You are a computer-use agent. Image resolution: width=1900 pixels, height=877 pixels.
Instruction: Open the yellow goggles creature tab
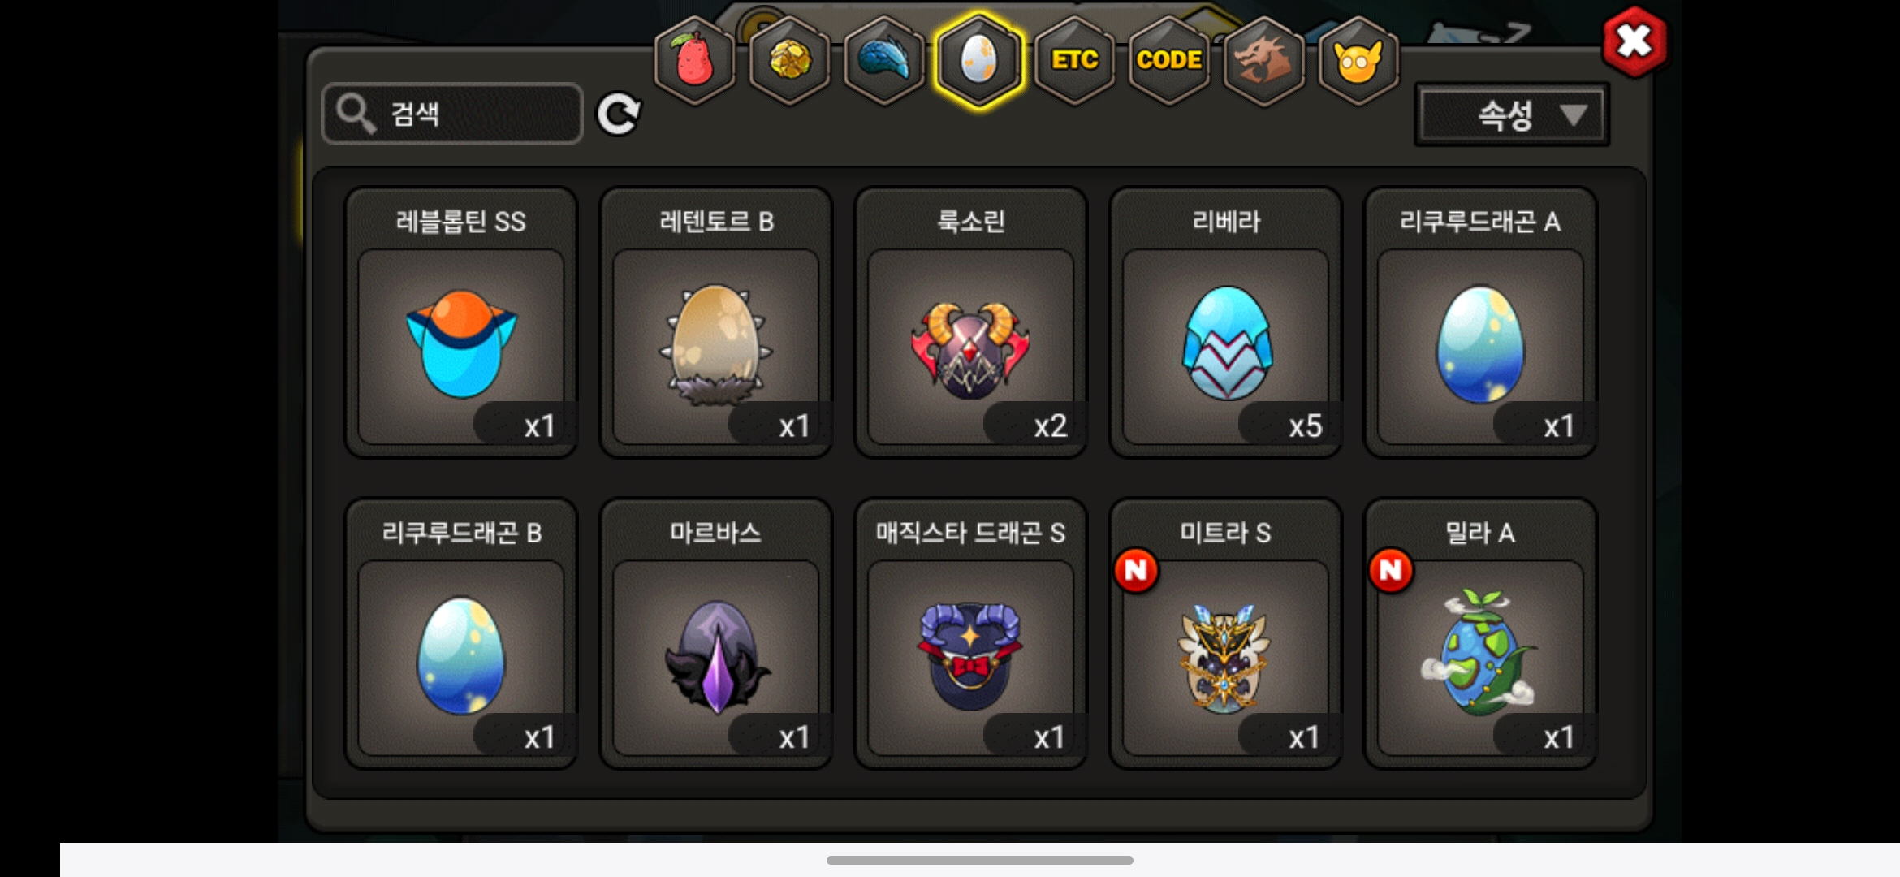pyautogui.click(x=1358, y=60)
